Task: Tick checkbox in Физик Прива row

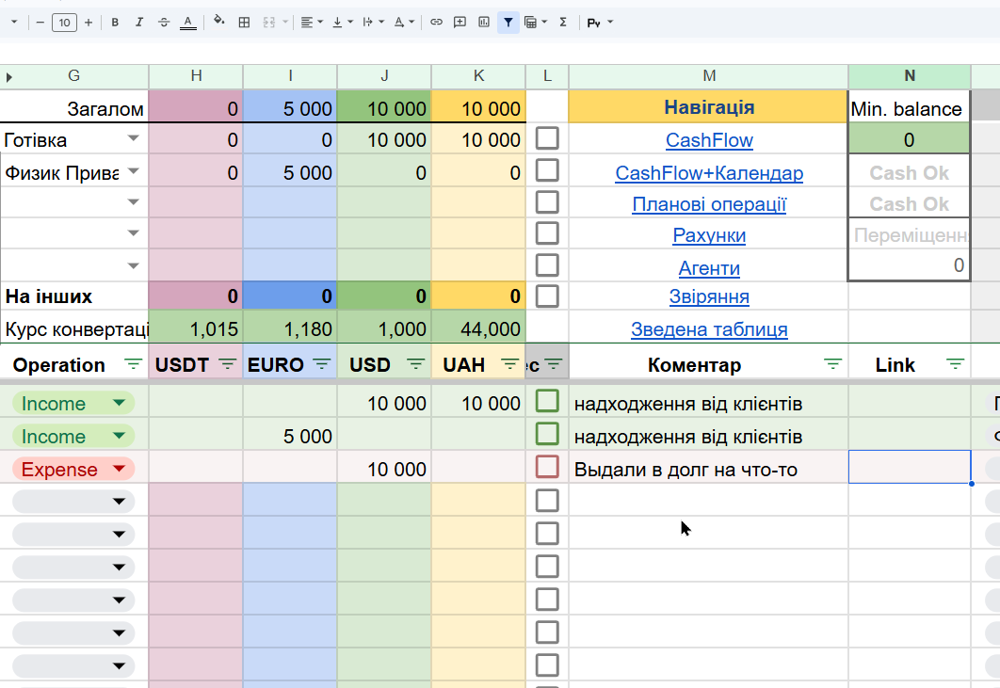Action: point(547,171)
